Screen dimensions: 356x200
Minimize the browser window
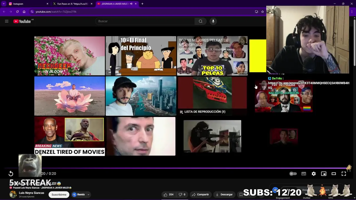[x=335, y=4]
